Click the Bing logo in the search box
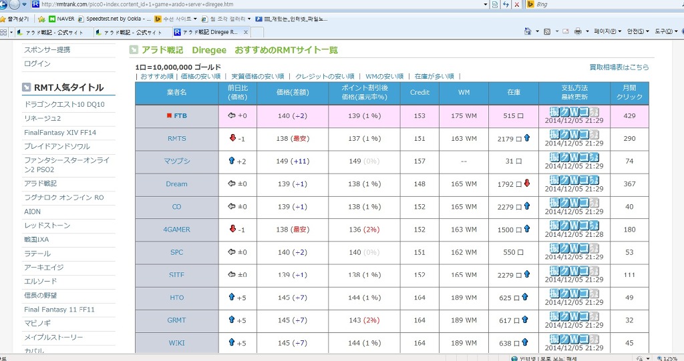The width and height of the screenshot is (684, 361). point(530,5)
